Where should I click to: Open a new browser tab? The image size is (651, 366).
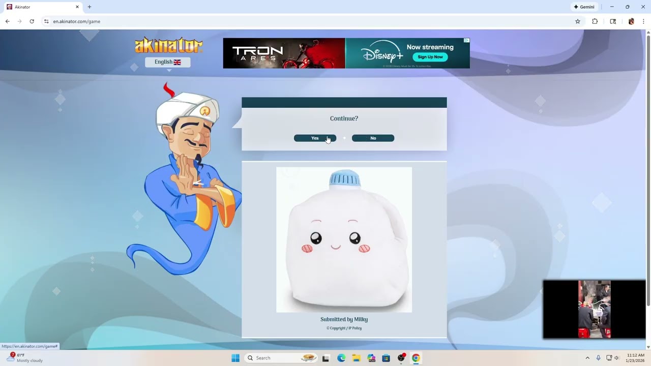[90, 7]
